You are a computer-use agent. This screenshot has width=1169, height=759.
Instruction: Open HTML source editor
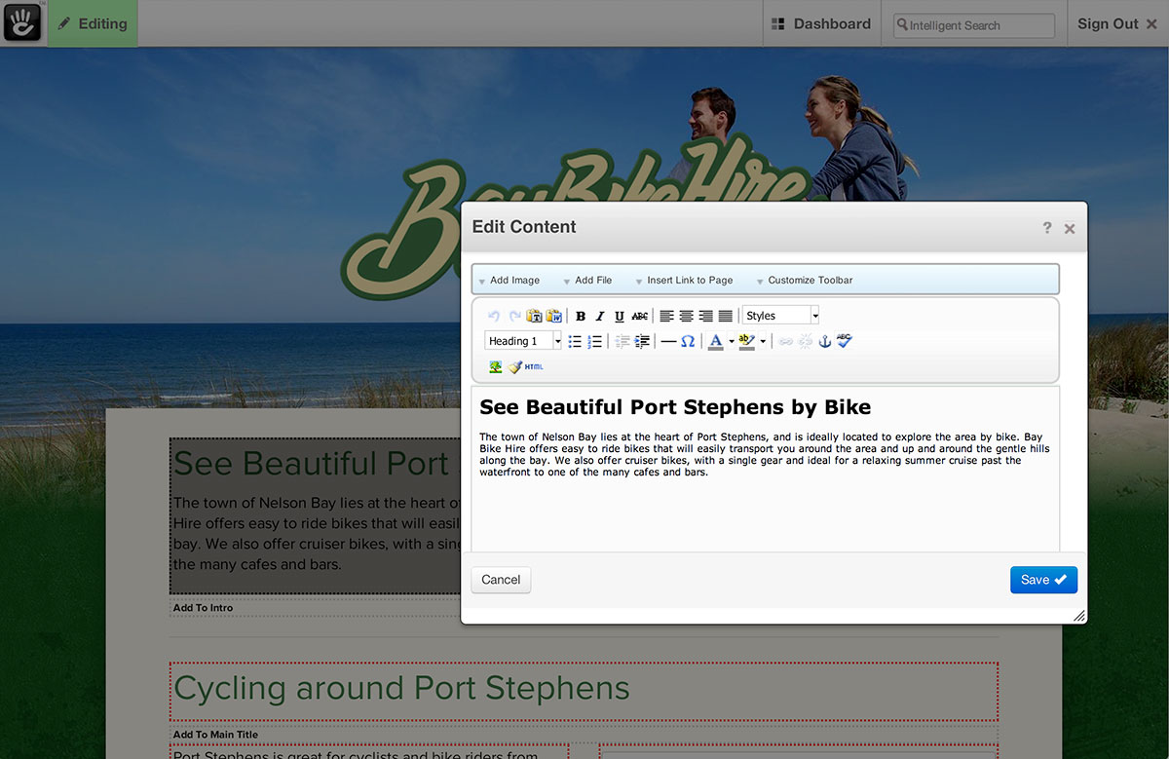click(534, 367)
